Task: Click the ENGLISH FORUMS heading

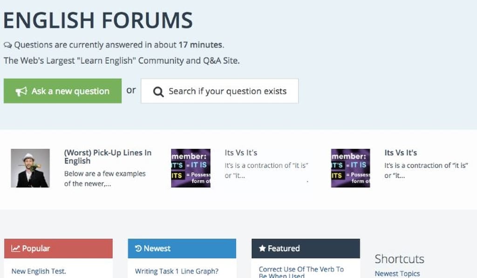Action: point(98,20)
